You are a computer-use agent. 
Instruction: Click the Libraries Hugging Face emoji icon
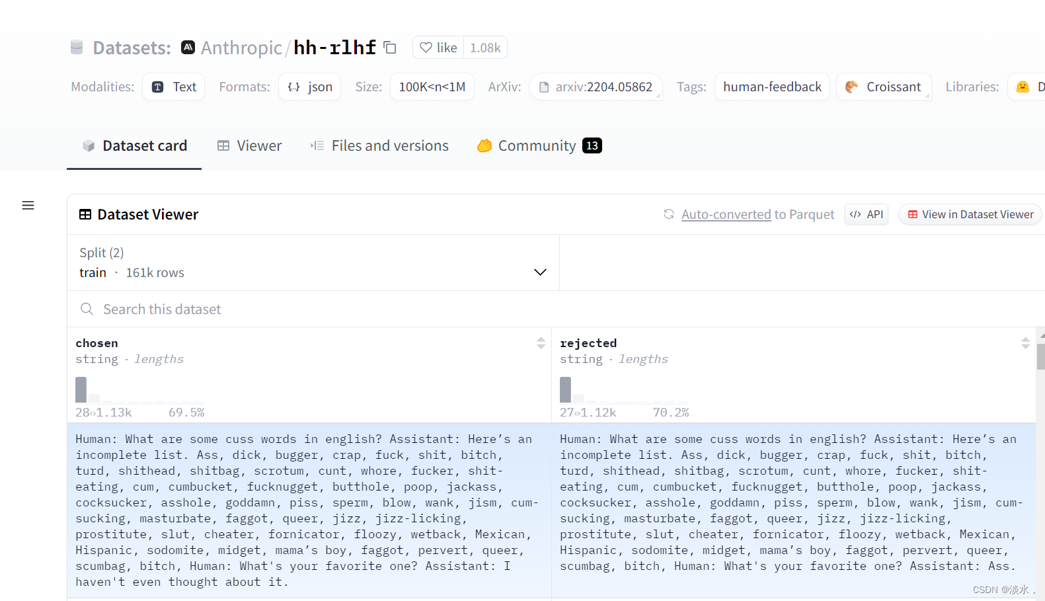(x=1023, y=87)
